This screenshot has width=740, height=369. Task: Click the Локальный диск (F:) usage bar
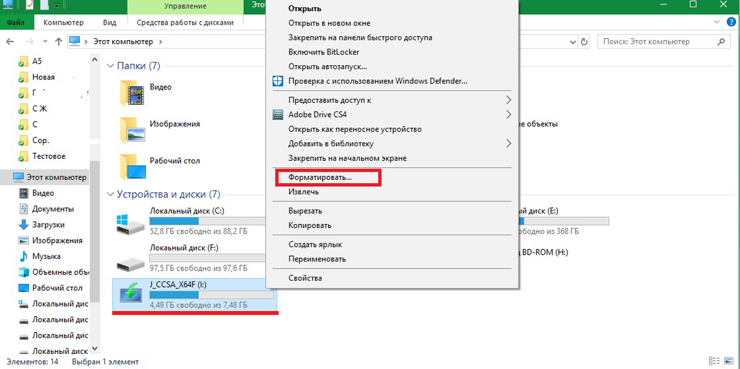pyautogui.click(x=207, y=258)
